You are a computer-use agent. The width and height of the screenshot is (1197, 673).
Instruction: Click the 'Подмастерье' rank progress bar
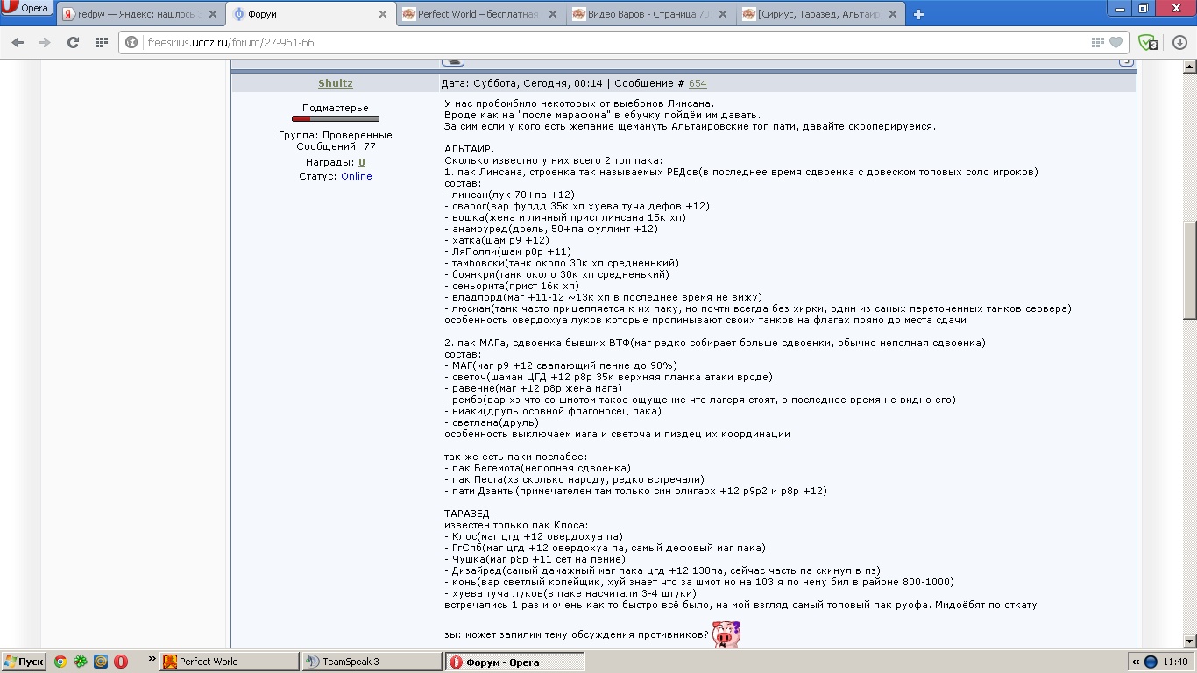click(336, 118)
